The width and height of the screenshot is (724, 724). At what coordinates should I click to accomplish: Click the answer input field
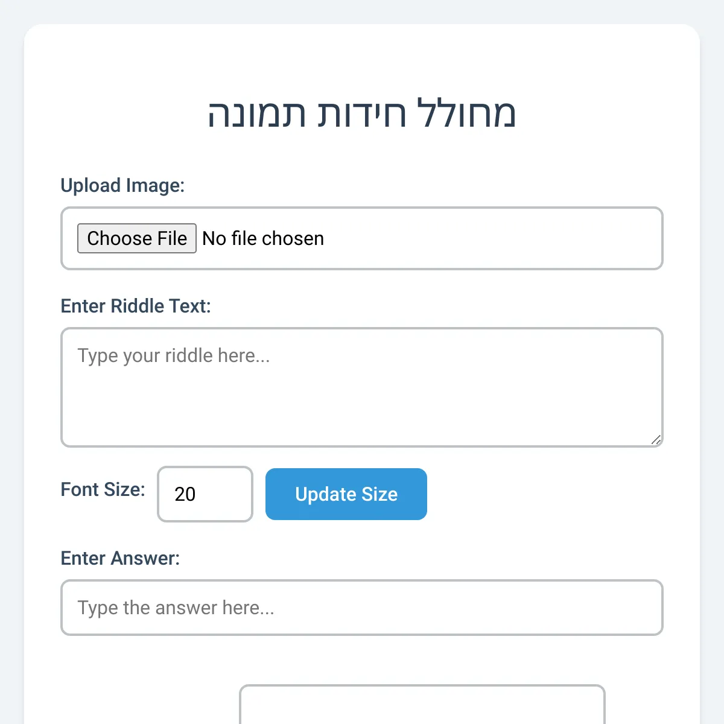(x=362, y=608)
